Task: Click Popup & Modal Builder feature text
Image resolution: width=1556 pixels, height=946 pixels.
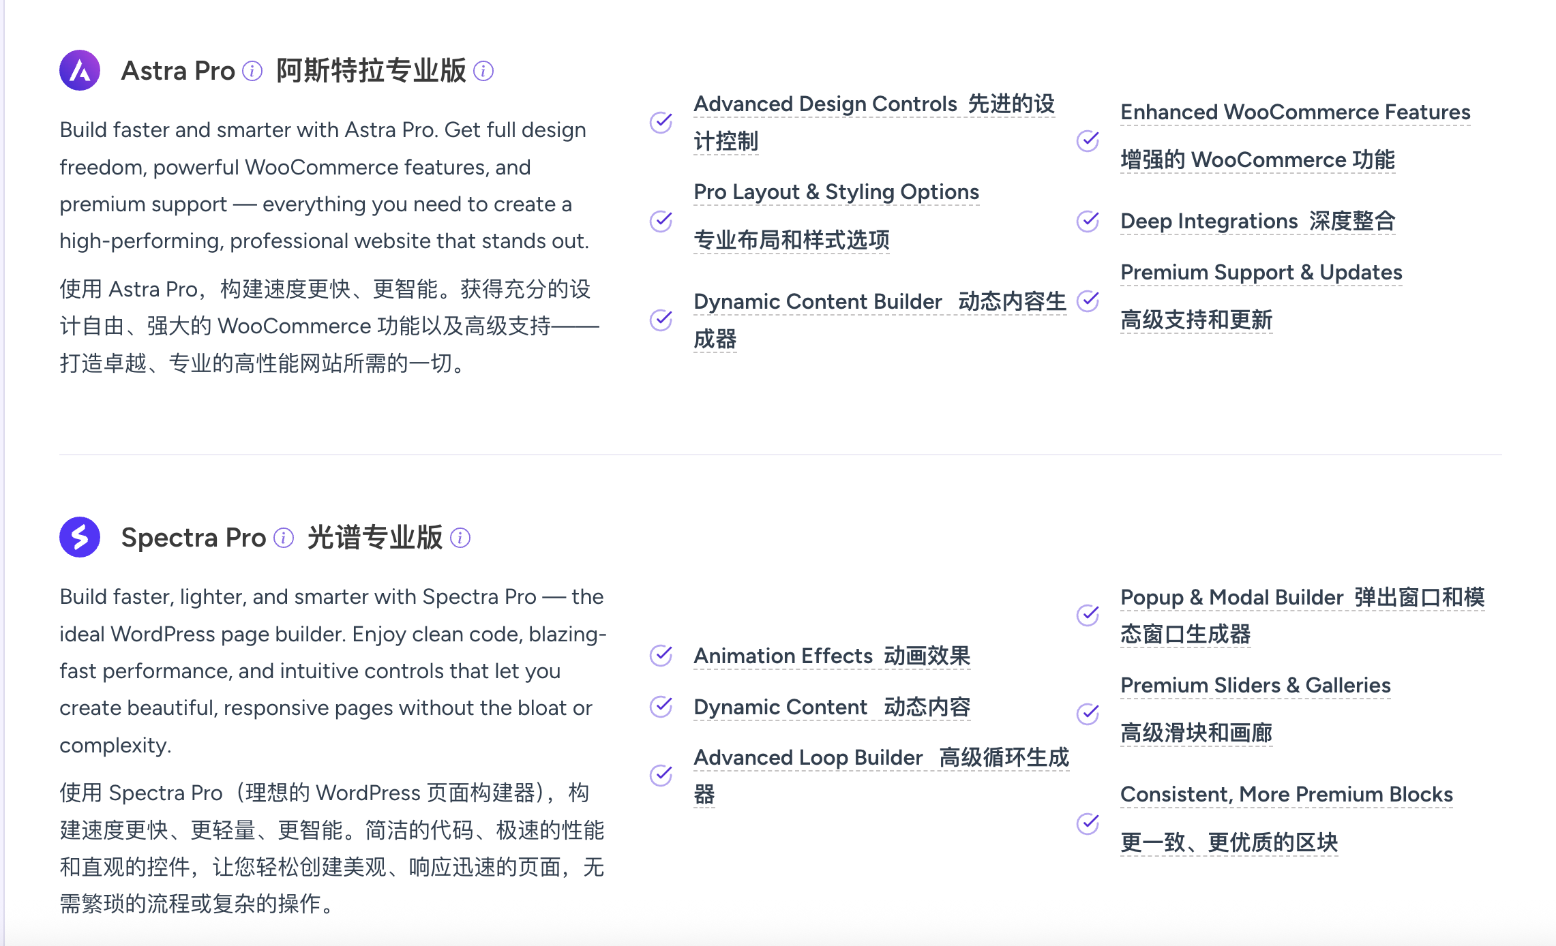Action: tap(1302, 615)
